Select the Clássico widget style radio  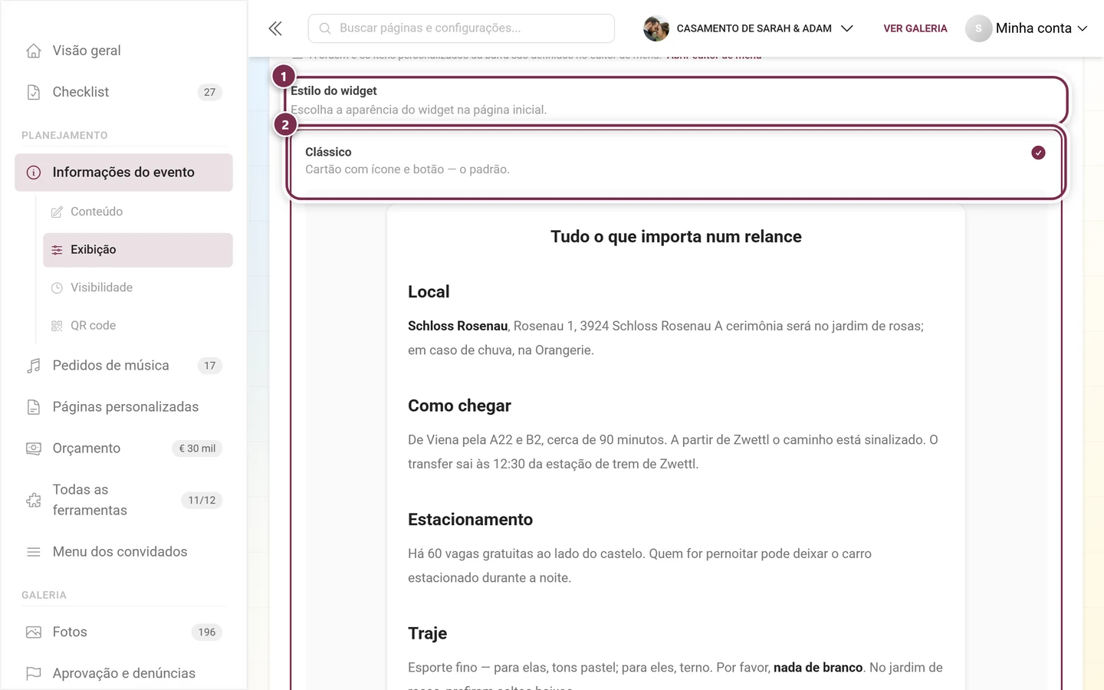coord(1038,153)
